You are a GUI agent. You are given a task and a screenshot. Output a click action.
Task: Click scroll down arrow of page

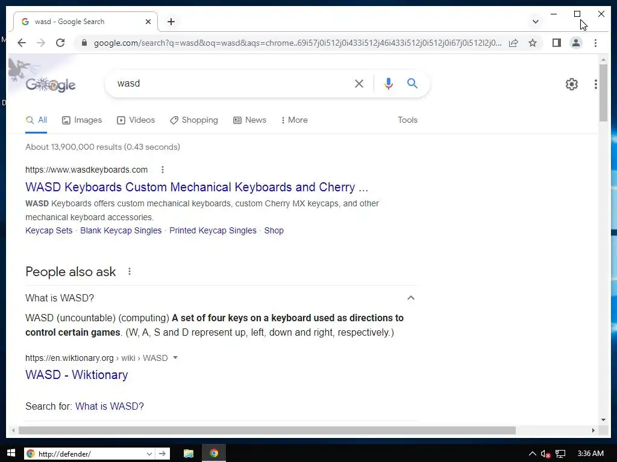pos(603,419)
